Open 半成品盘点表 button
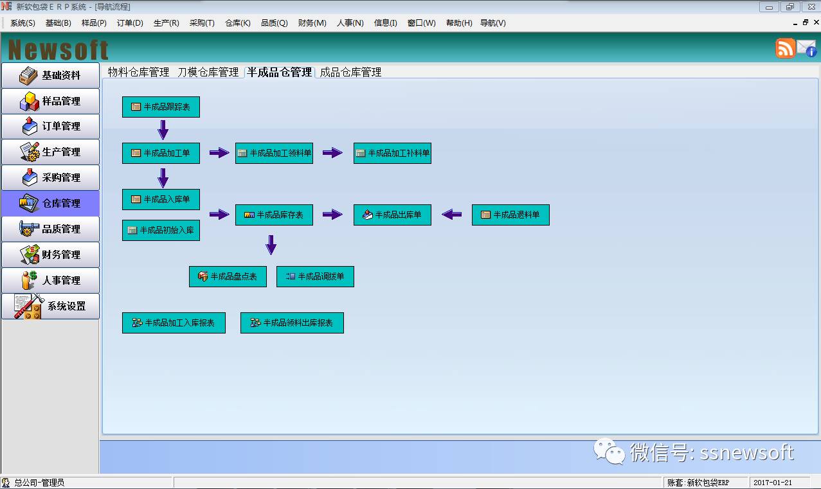Image resolution: width=821 pixels, height=489 pixels. pos(228,277)
